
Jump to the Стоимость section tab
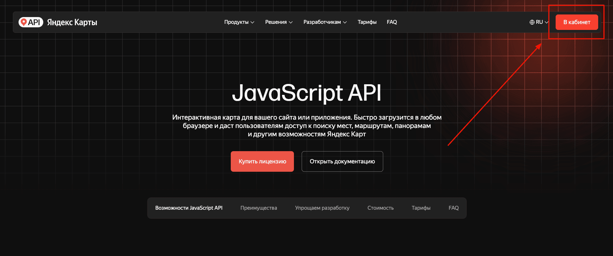coord(381,208)
